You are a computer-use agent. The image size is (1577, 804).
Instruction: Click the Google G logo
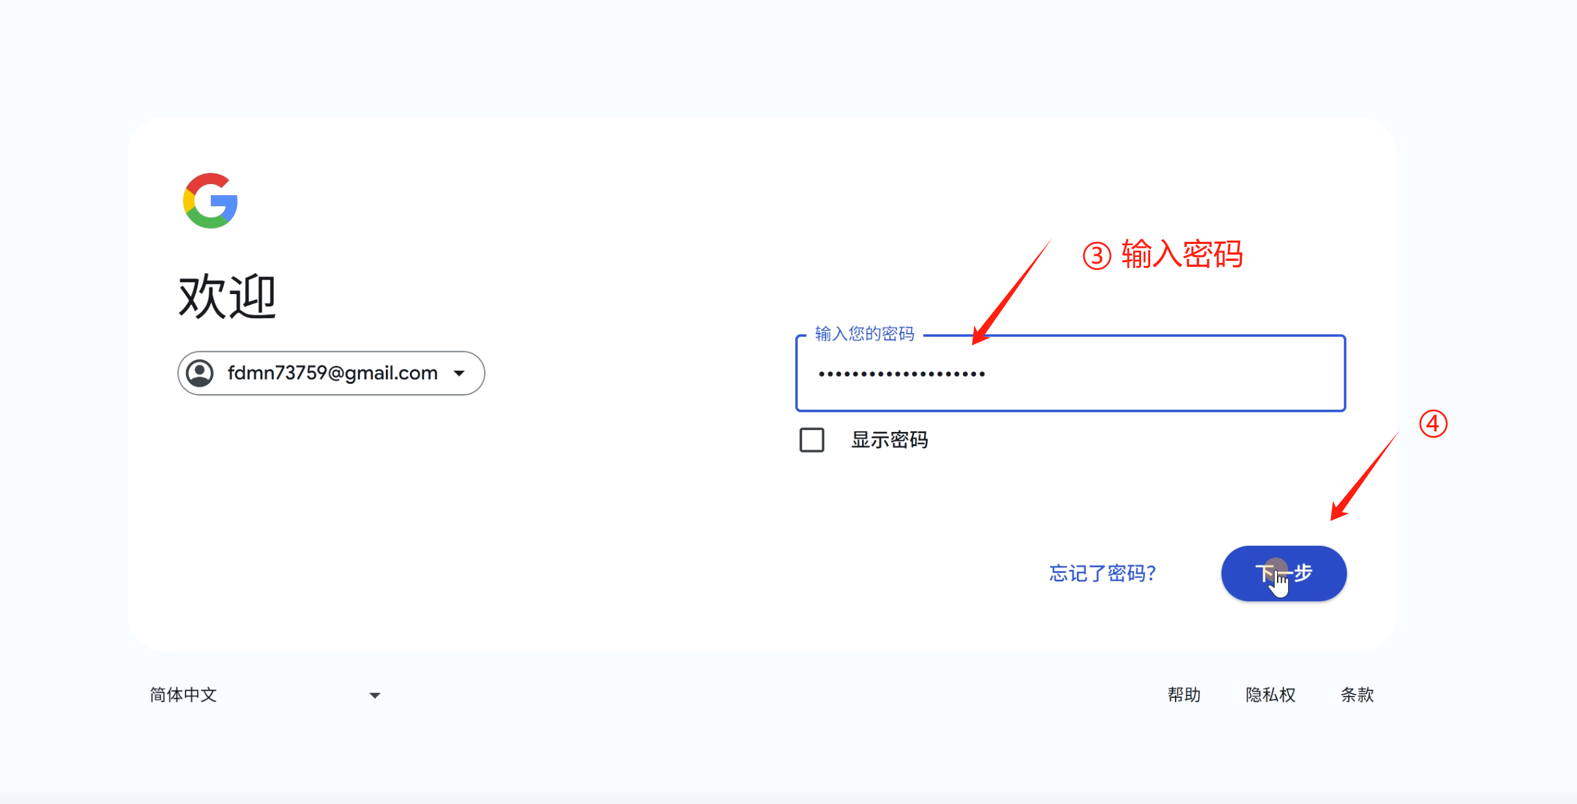coord(210,201)
